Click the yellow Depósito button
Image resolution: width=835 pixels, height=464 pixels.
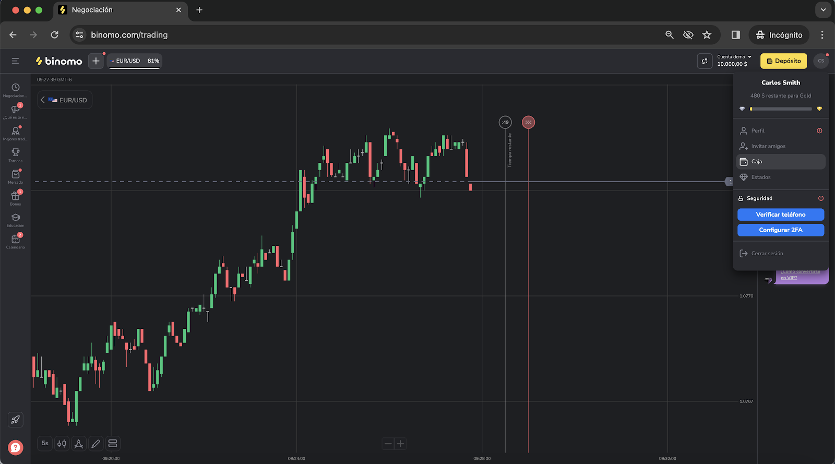click(x=783, y=61)
